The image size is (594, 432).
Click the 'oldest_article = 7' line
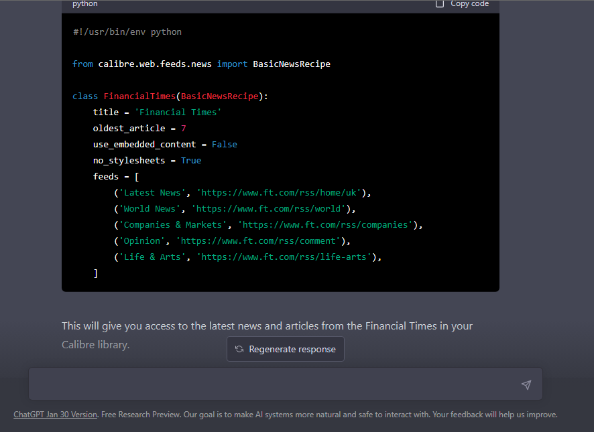tap(139, 129)
